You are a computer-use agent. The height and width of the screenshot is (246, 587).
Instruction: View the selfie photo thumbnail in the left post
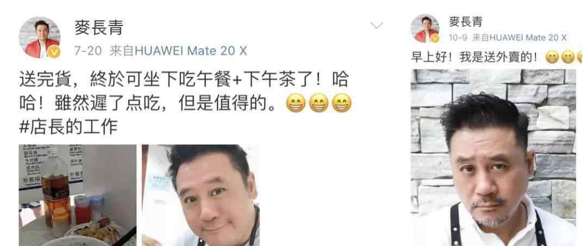[201, 195]
